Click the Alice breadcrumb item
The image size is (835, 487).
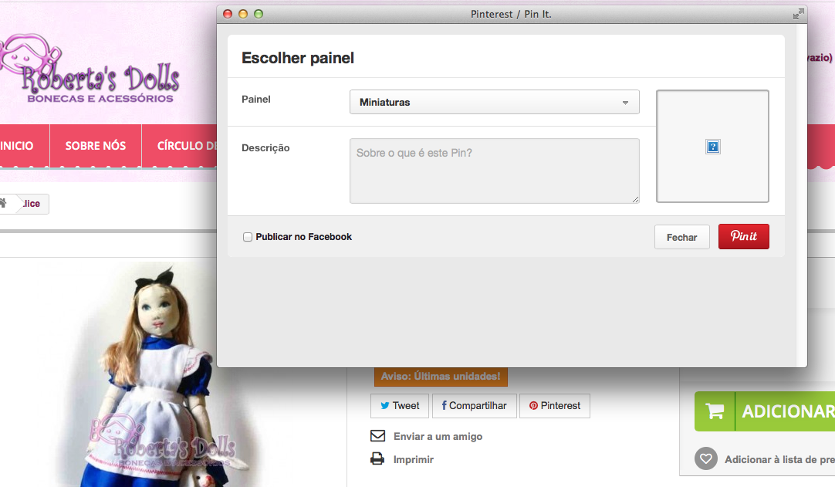coord(31,204)
